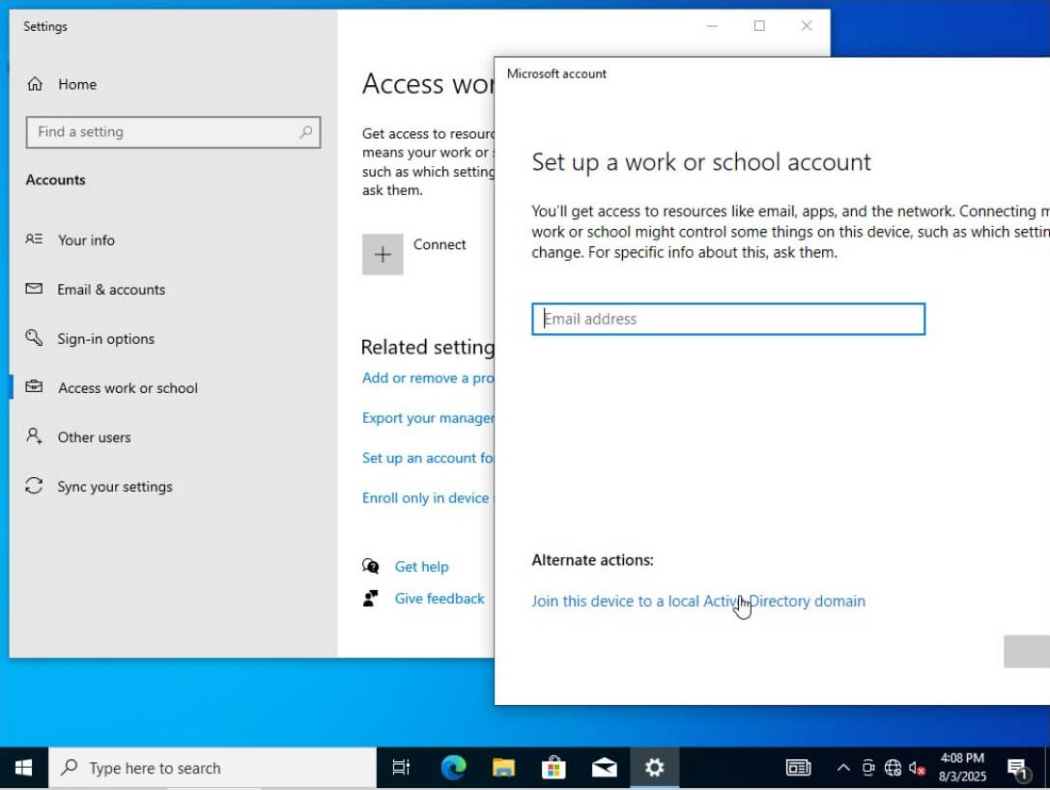This screenshot has width=1050, height=790.
Task: Go to Sign-in options
Action: pyautogui.click(x=106, y=339)
